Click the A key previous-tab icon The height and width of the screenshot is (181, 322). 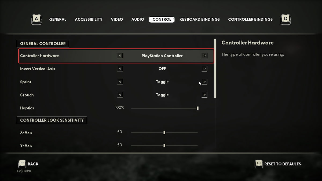coord(36,19)
